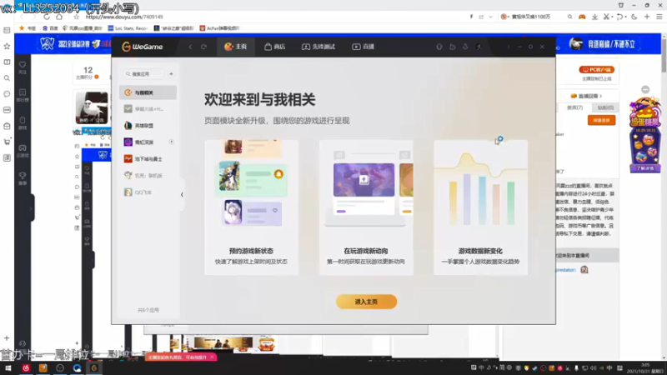667x375 pixels.
Task: Click 在玩游戏新动向 card
Action: (x=366, y=207)
